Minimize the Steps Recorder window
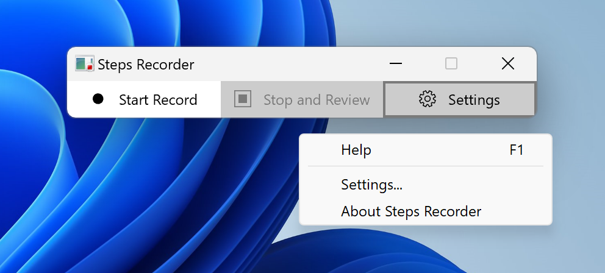The image size is (605, 273). click(396, 63)
